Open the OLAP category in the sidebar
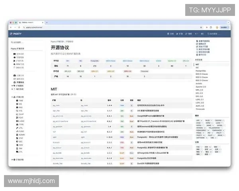Viewport: 239px width, 191px height. [20, 114]
